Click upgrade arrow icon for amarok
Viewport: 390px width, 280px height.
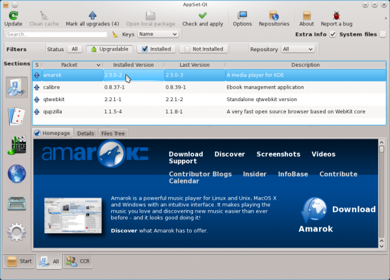click(37, 75)
